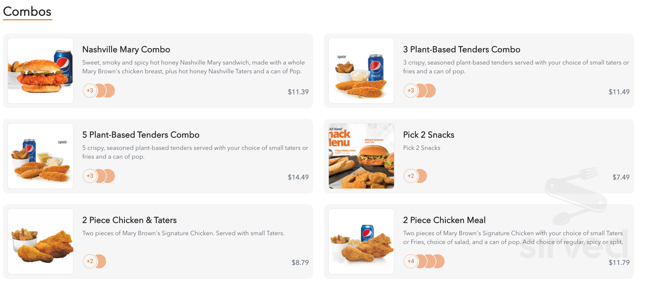
Task: Click the $11.39 price on Nashville Mary Combo
Action: click(x=298, y=92)
